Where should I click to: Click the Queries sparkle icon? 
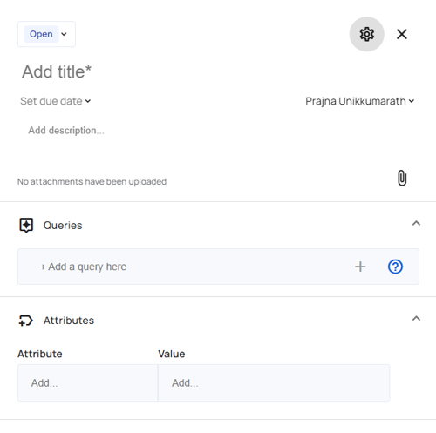click(26, 226)
